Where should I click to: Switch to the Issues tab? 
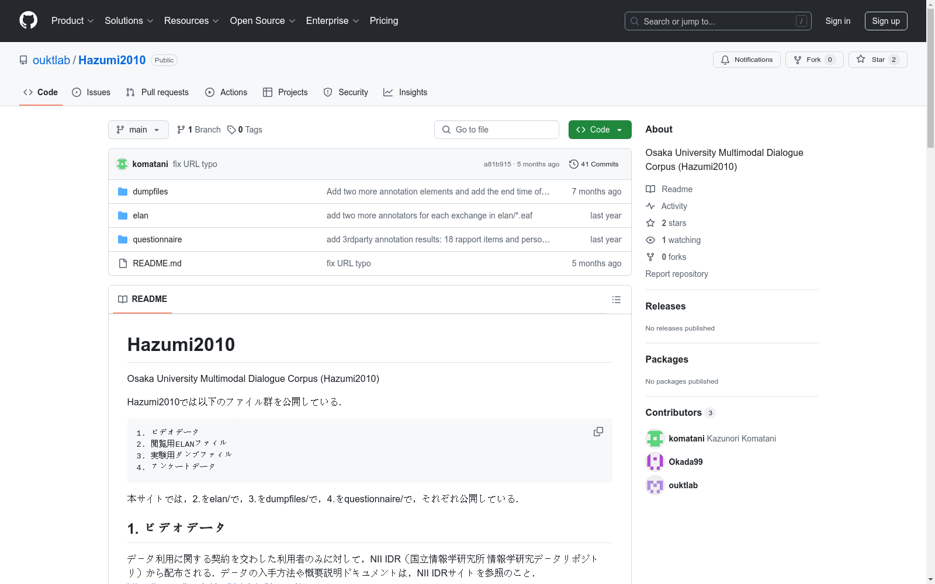(x=91, y=92)
